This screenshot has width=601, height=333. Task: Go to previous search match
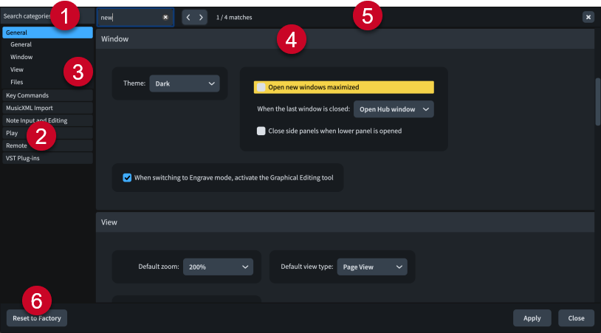(x=188, y=17)
